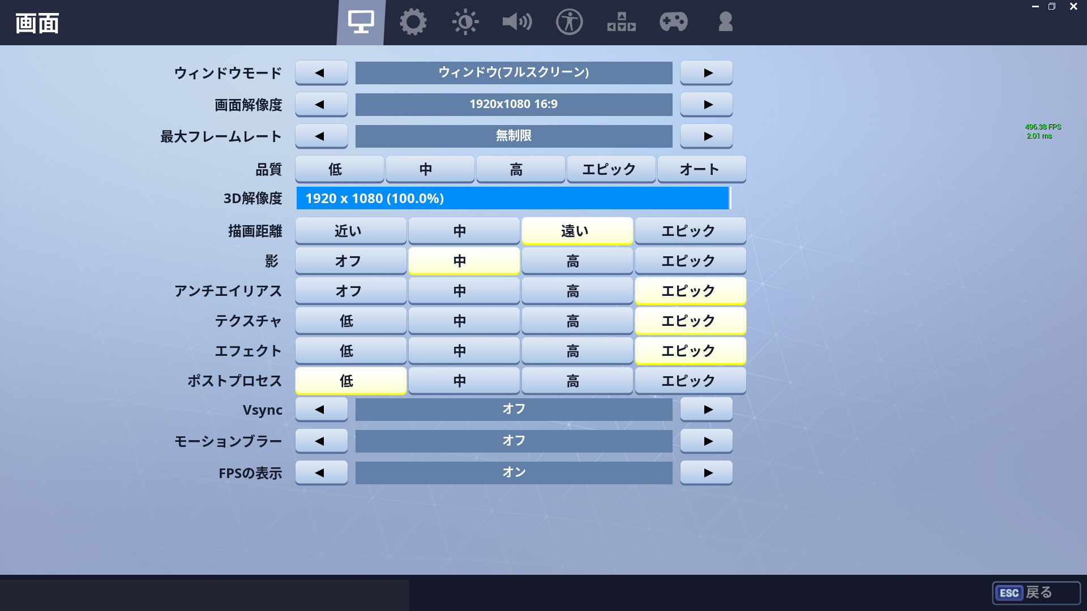Open the accessibility settings tab

coord(569,23)
